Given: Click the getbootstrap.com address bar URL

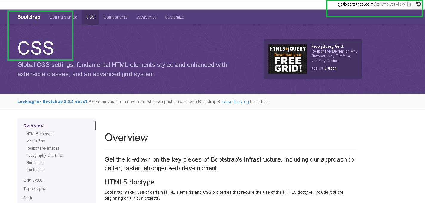Looking at the screenshot, I should click(371, 4).
